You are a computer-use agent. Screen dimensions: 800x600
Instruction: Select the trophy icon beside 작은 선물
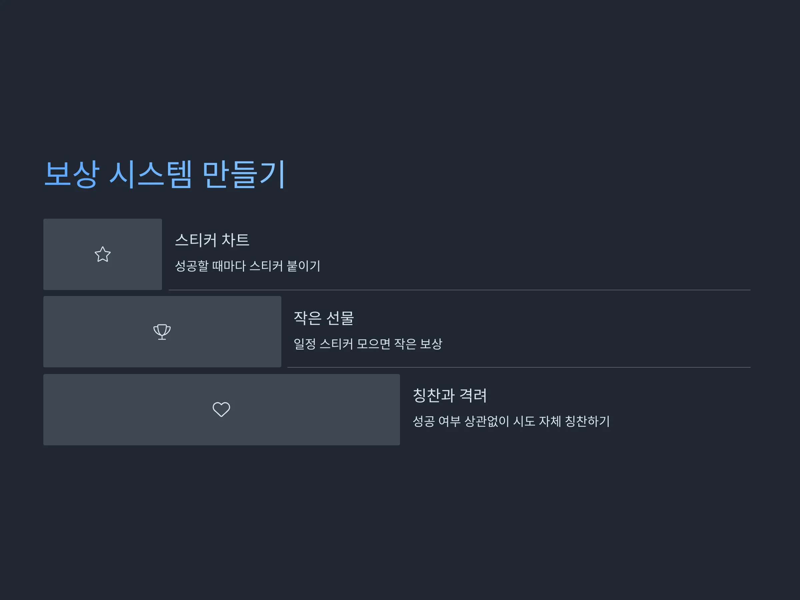point(162,332)
